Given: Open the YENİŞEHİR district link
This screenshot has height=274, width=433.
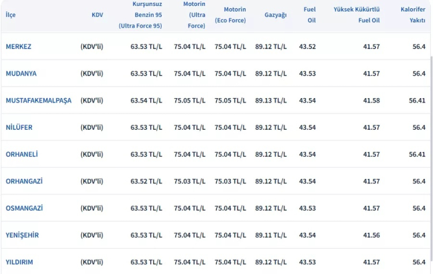Looking at the screenshot, I should 23,235.
